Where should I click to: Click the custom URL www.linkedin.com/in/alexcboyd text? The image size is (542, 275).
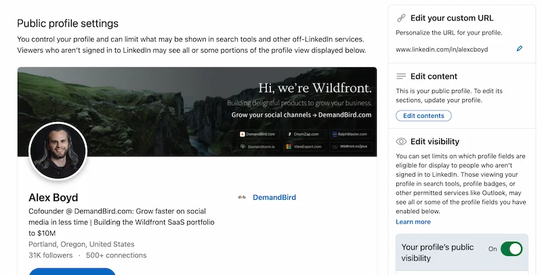tap(442, 49)
